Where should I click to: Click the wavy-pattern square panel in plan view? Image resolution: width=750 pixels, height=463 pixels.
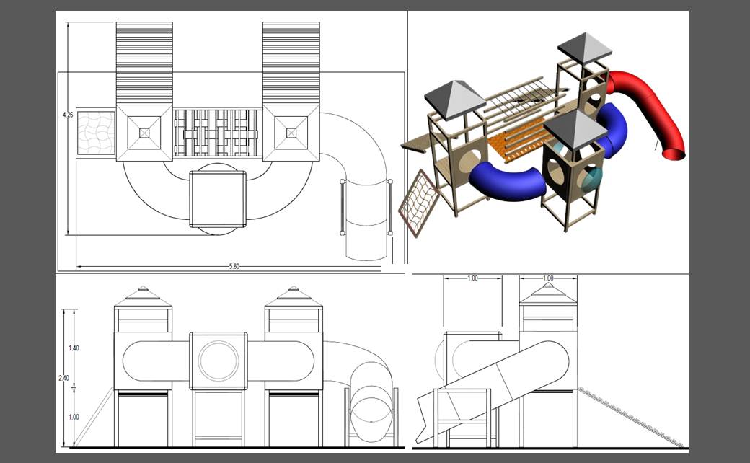click(96, 132)
